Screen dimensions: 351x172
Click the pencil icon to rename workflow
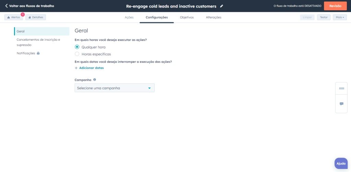coord(221,6)
